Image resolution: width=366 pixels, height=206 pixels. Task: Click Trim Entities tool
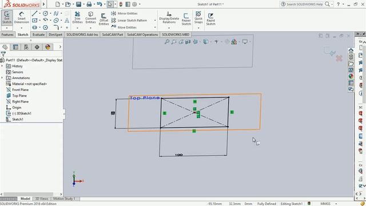(78, 18)
